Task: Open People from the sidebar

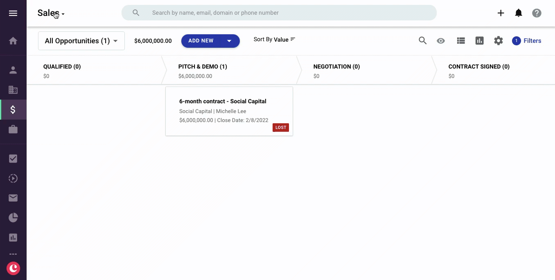Action: [13, 70]
